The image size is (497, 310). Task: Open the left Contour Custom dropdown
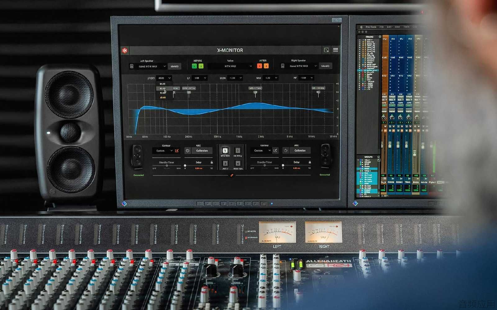[x=163, y=151]
